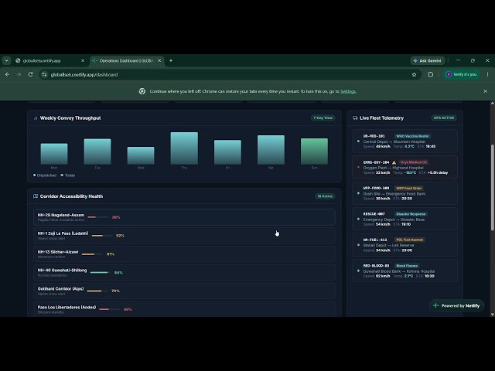
Task: Select Paso Los Libertadores (Andes) row
Action: click(184, 309)
